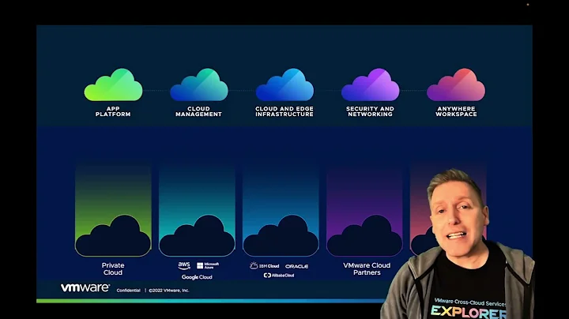
Task: Click the EXPLORER text on presenter's shirt
Action: pyautogui.click(x=468, y=312)
